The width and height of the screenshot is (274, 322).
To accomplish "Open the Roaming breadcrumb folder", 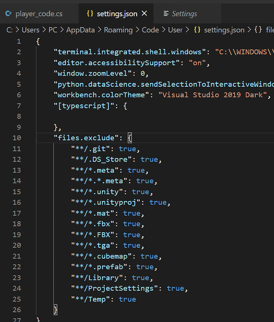I will point(118,30).
